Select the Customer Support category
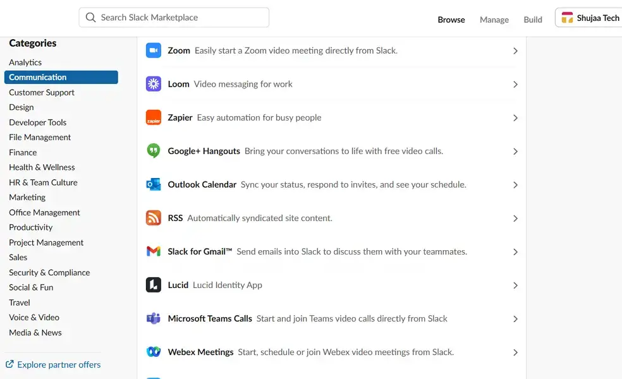The width and height of the screenshot is (622, 379). pyautogui.click(x=42, y=92)
